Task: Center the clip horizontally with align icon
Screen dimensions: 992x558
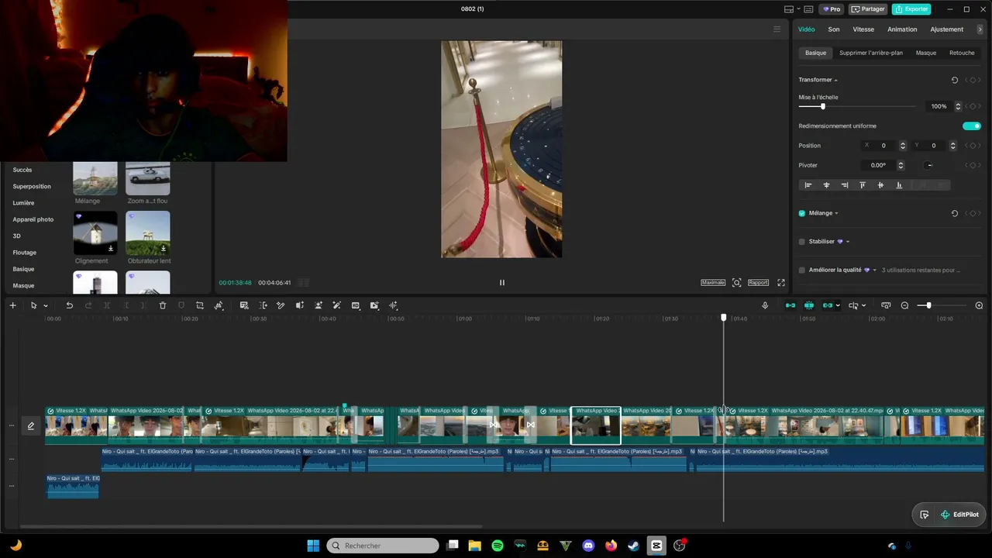Action: [x=826, y=185]
